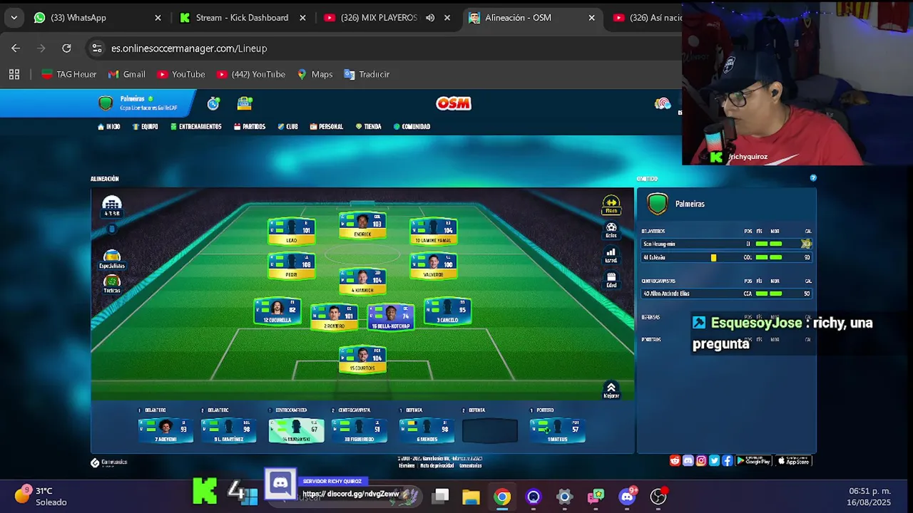
Task: Select the Cancelo player card
Action: pos(447,311)
